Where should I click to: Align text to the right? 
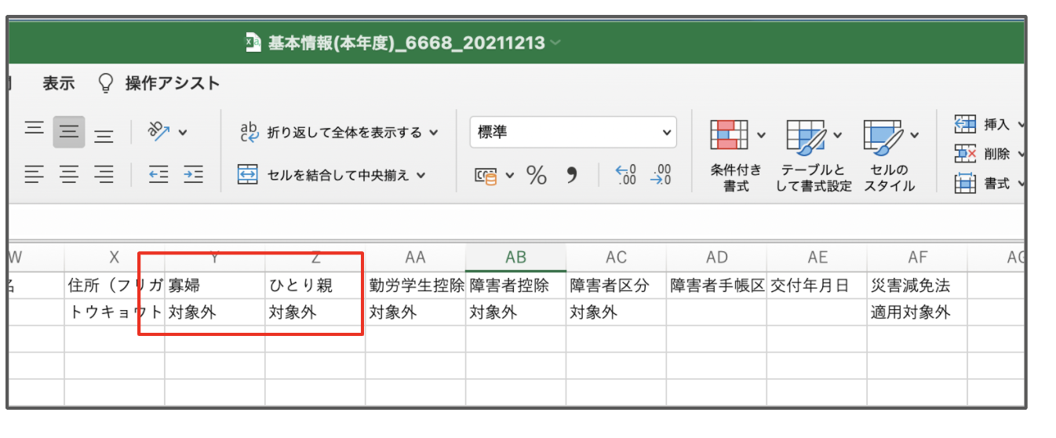(x=104, y=174)
